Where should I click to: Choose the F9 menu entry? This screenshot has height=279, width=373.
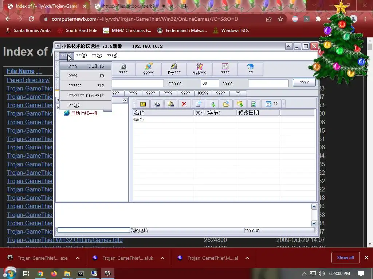tap(86, 76)
